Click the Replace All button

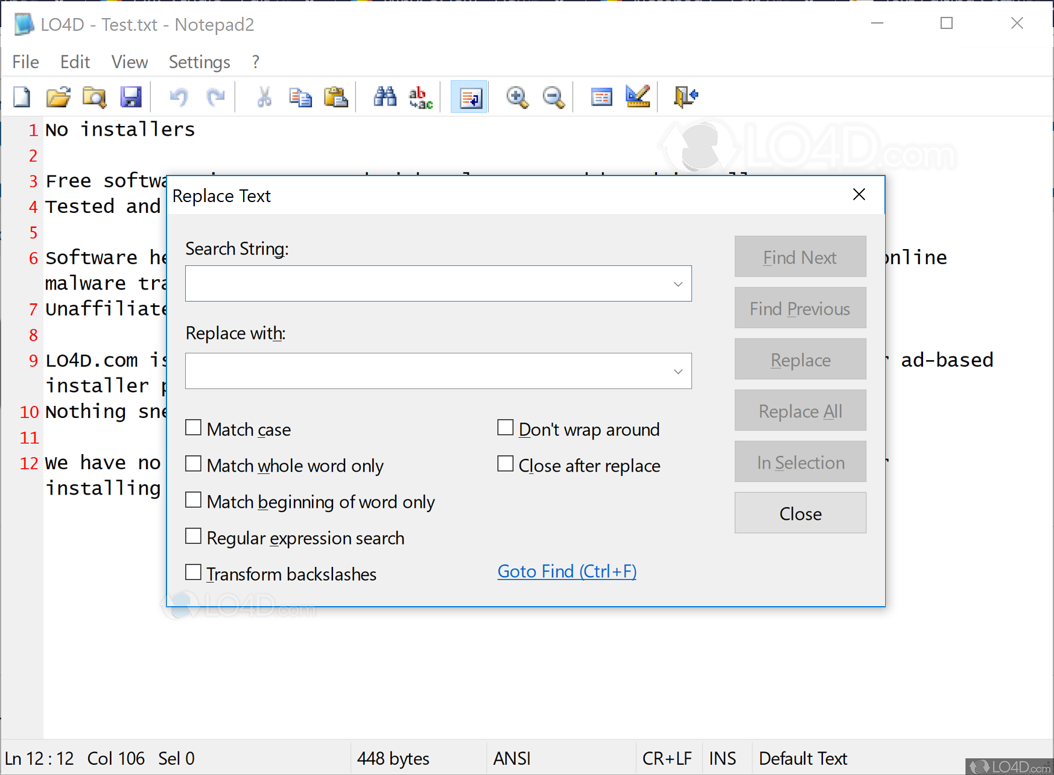point(800,411)
